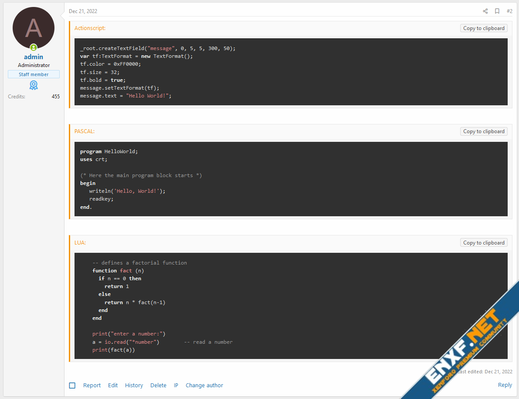This screenshot has width=519, height=399.
Task: Delete this post
Action: point(158,386)
